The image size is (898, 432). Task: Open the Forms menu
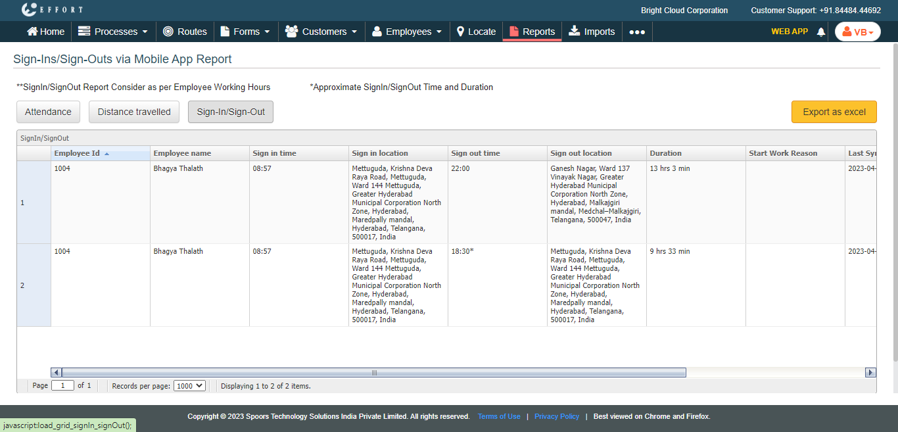[x=245, y=32]
